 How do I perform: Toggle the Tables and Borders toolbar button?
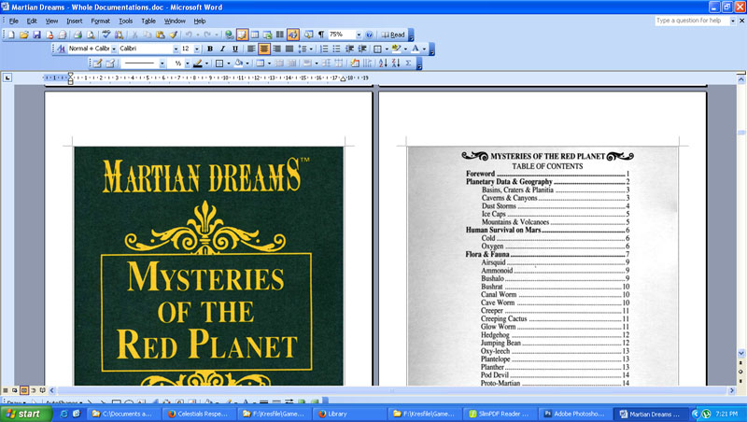click(242, 35)
